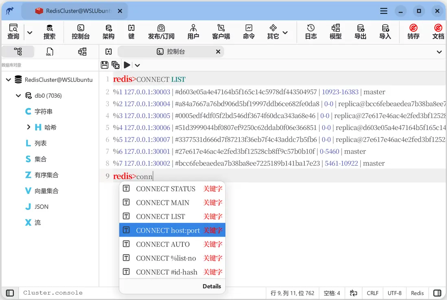
Task: Choose CONNECT %list-no suggestion
Action: pyautogui.click(x=172, y=258)
